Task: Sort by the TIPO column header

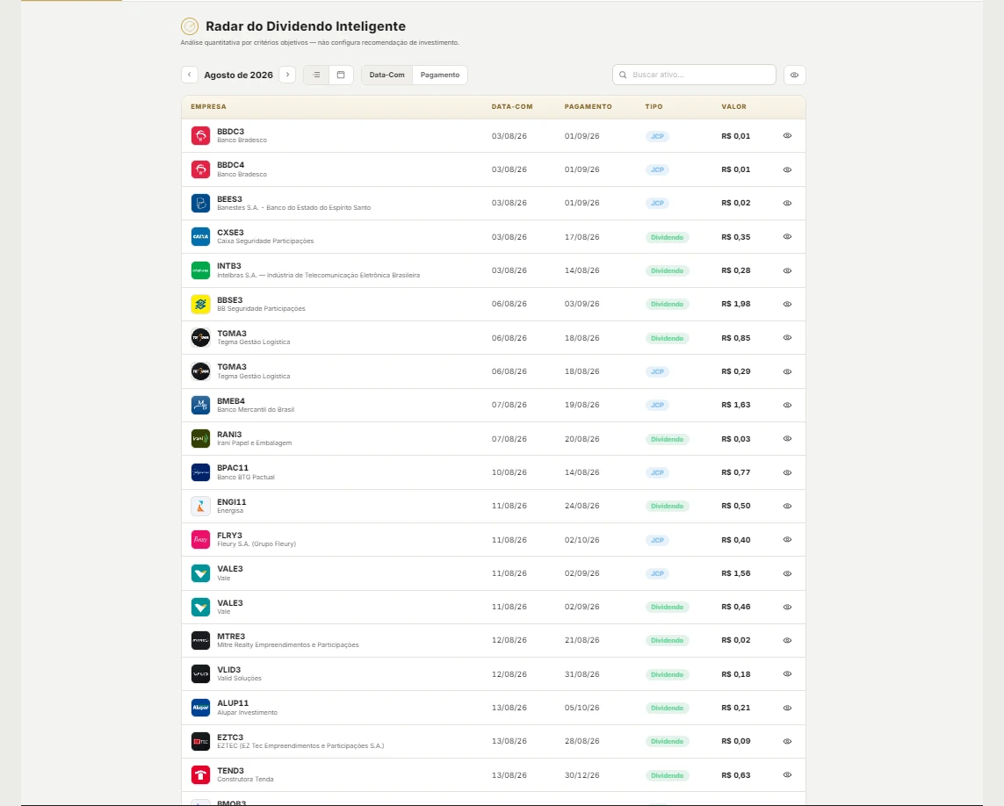Action: (654, 107)
